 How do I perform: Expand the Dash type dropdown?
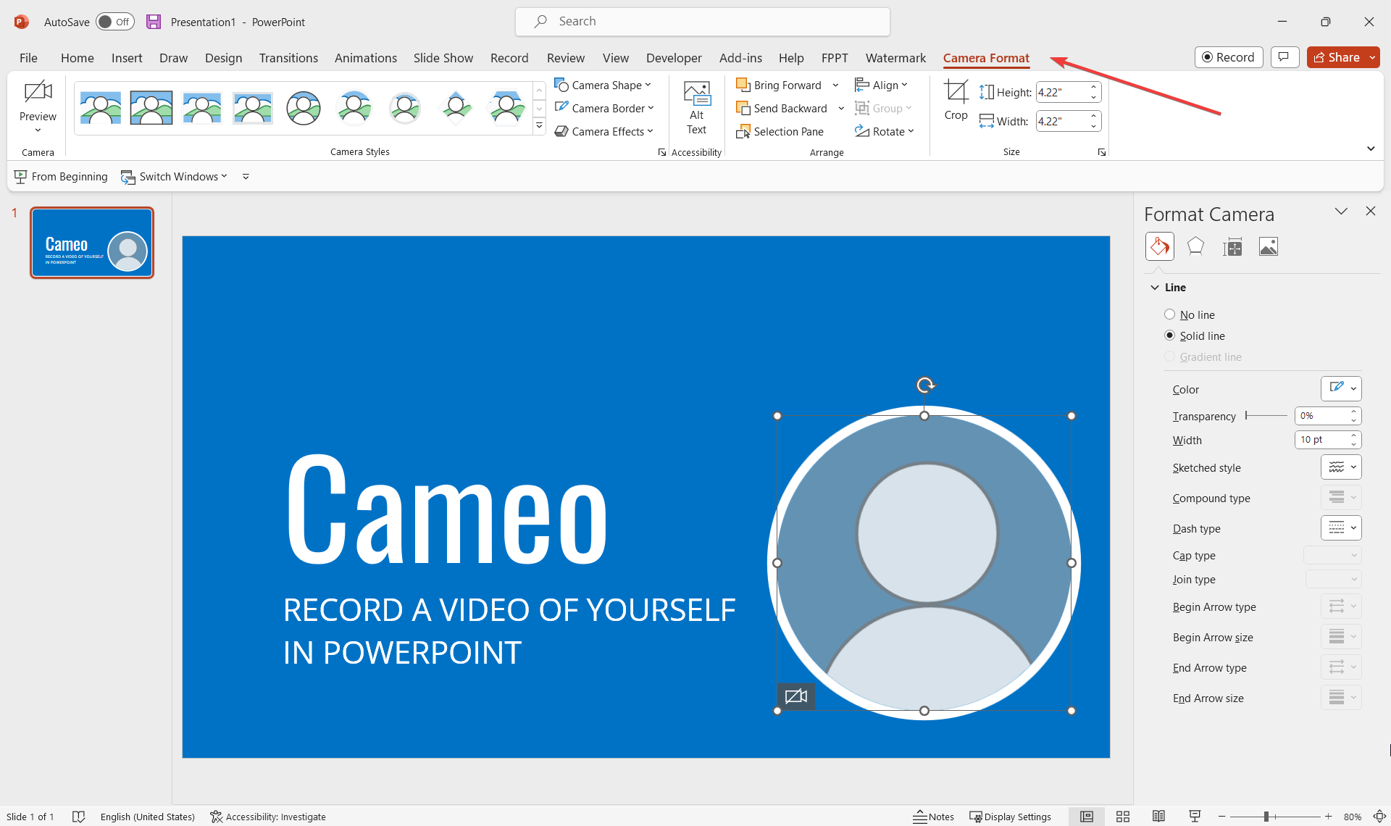click(1340, 528)
